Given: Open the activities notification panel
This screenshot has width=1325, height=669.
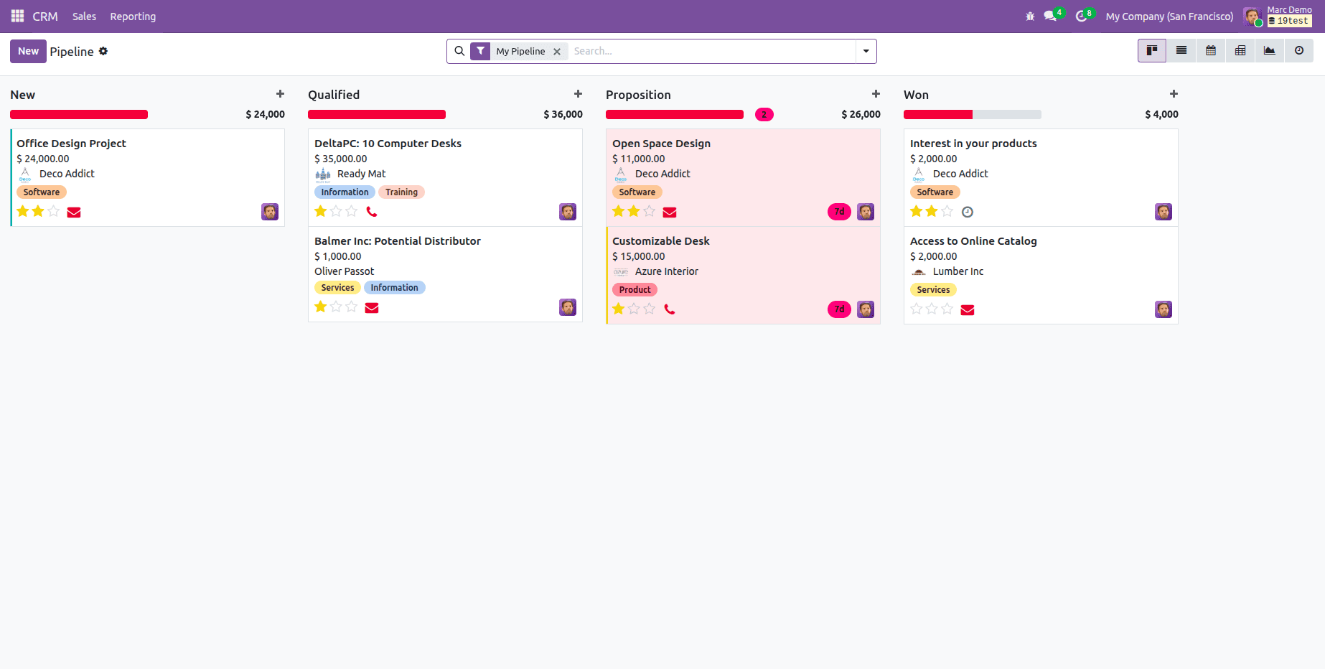Looking at the screenshot, I should coord(1081,16).
